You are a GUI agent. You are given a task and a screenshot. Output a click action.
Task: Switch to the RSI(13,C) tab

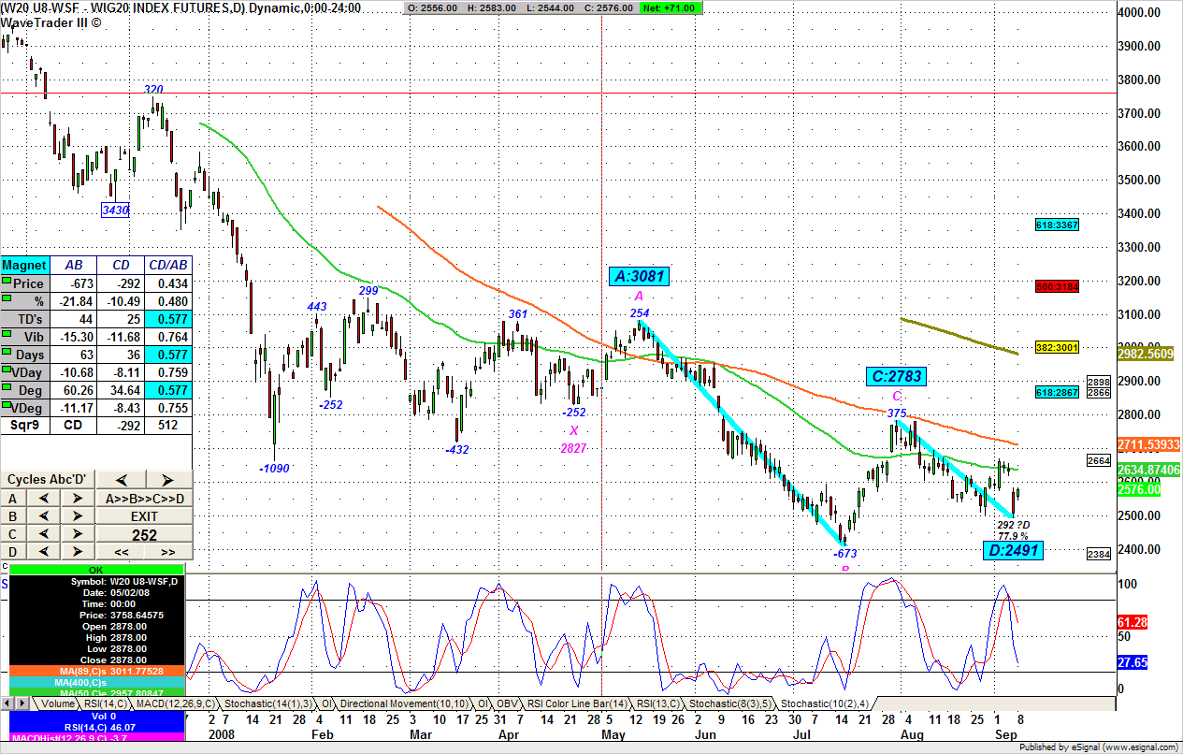click(x=657, y=703)
